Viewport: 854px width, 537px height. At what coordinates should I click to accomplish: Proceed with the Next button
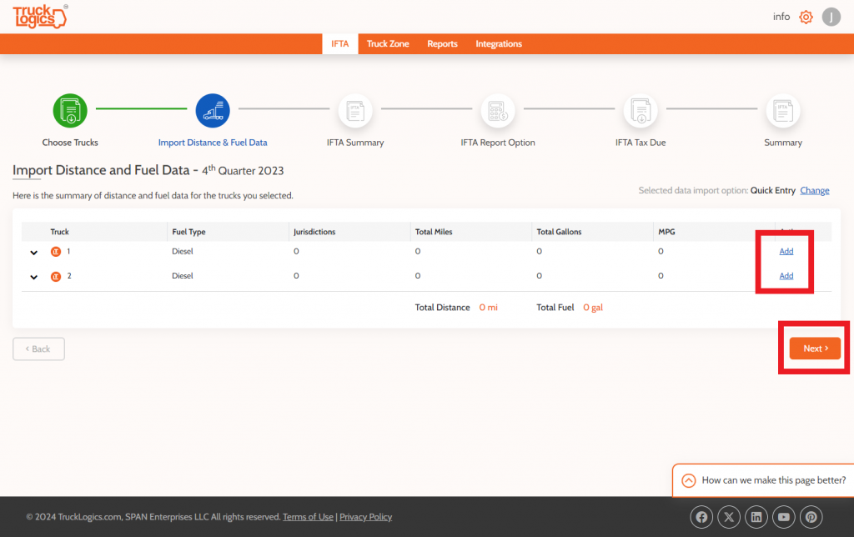pos(815,349)
